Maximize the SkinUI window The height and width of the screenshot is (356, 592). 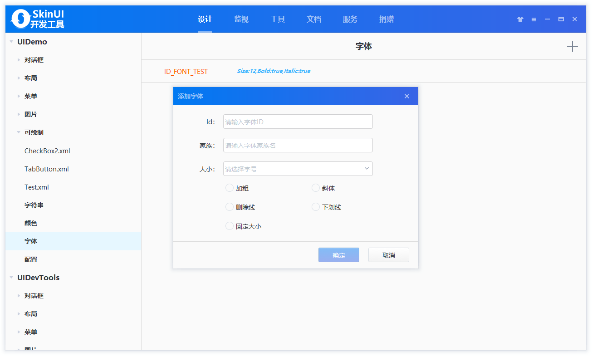coord(561,19)
